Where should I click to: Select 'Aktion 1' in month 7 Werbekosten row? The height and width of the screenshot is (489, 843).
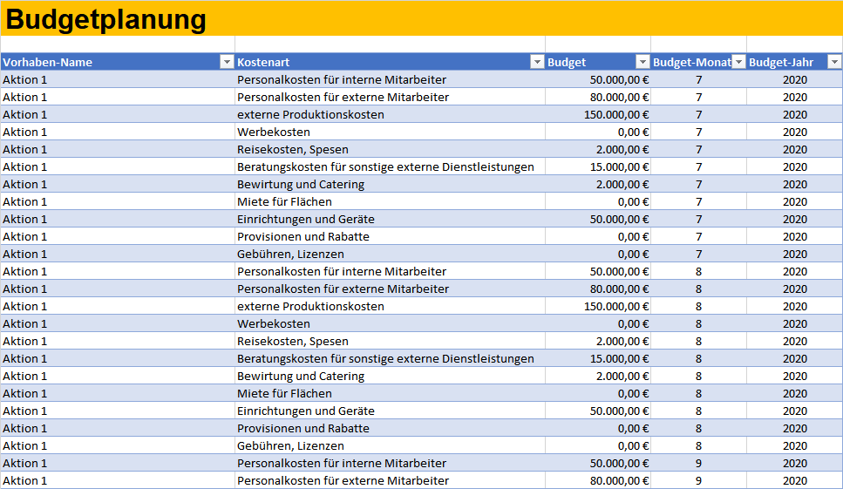pos(118,132)
